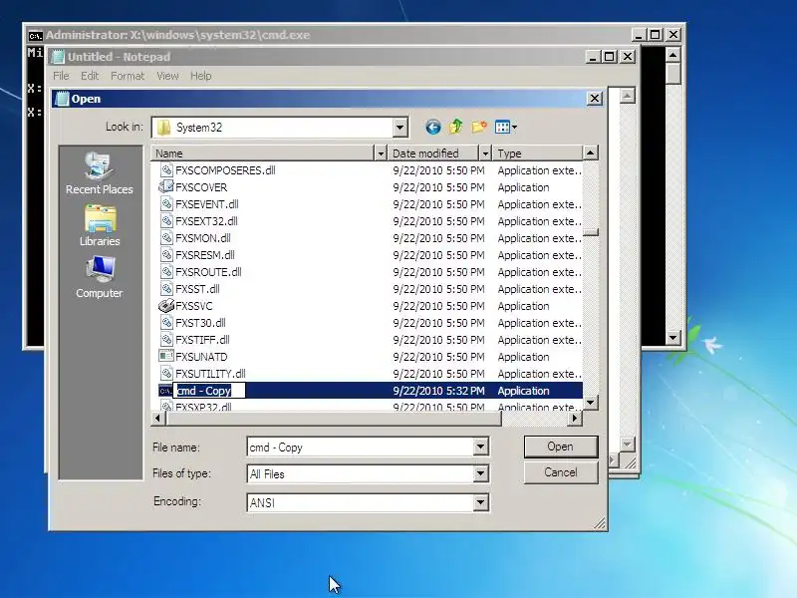Click the FXSROUTE.dll file icon
This screenshot has height=598, width=797.
[166, 271]
